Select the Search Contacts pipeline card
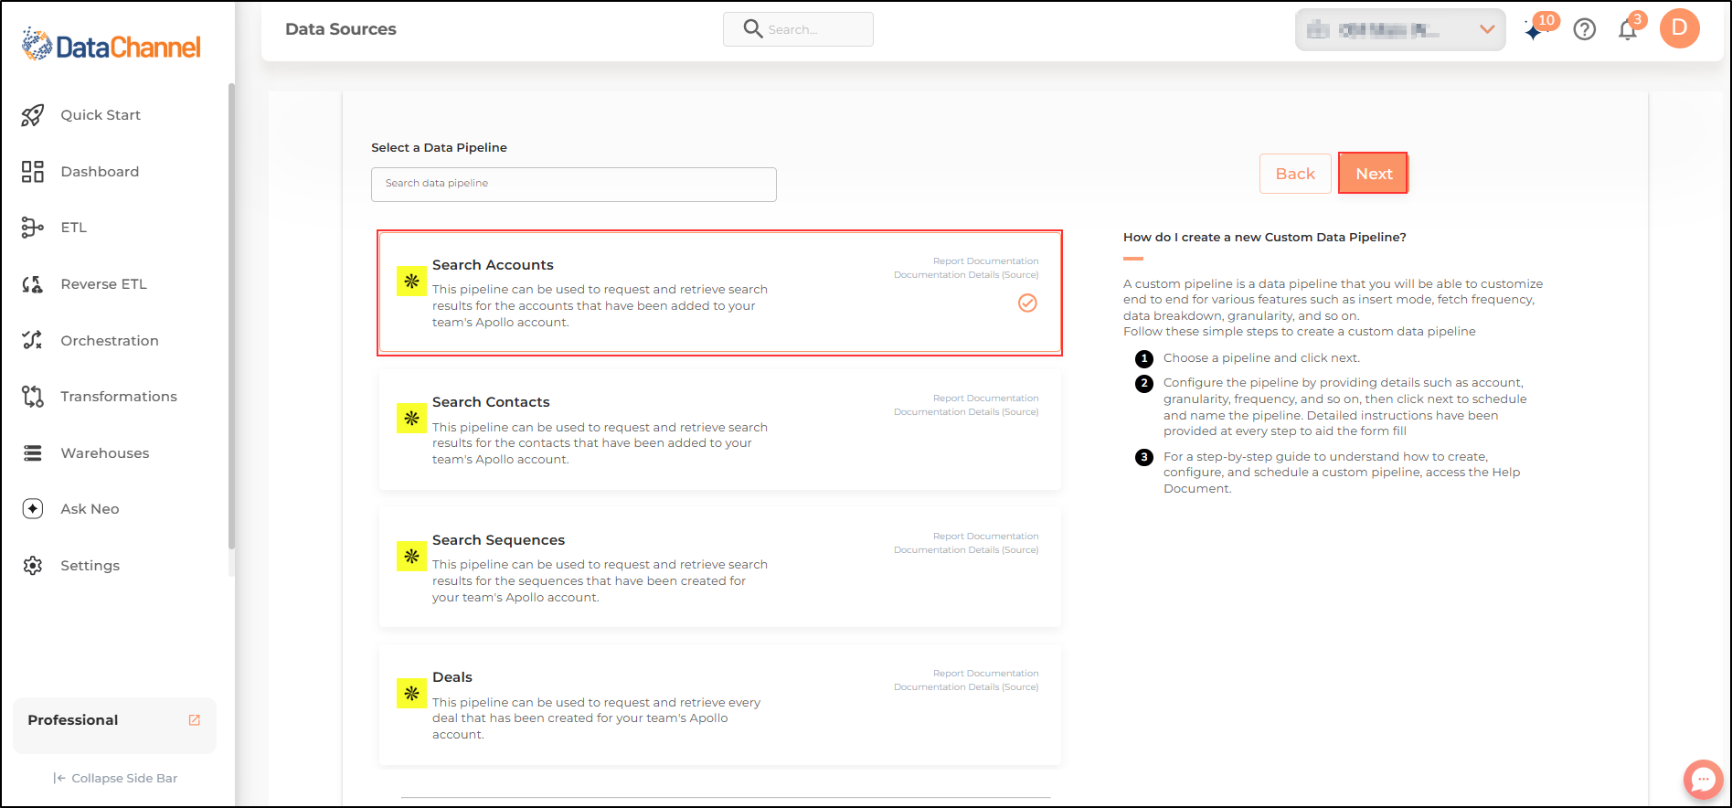The height and width of the screenshot is (808, 1732). click(x=719, y=431)
